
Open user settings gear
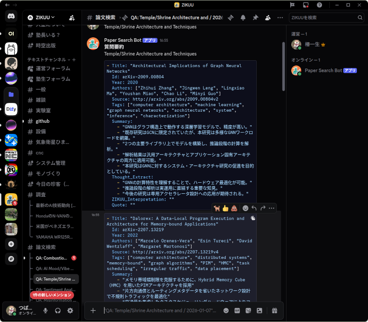[x=70, y=310]
